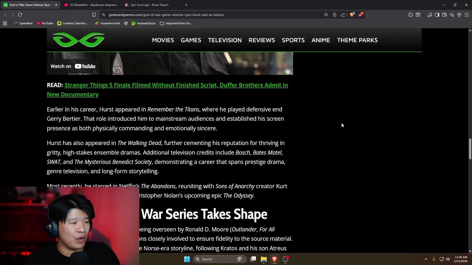Click the Geeks and Gamers green logo
This screenshot has width=472, height=265.
coord(79,40)
